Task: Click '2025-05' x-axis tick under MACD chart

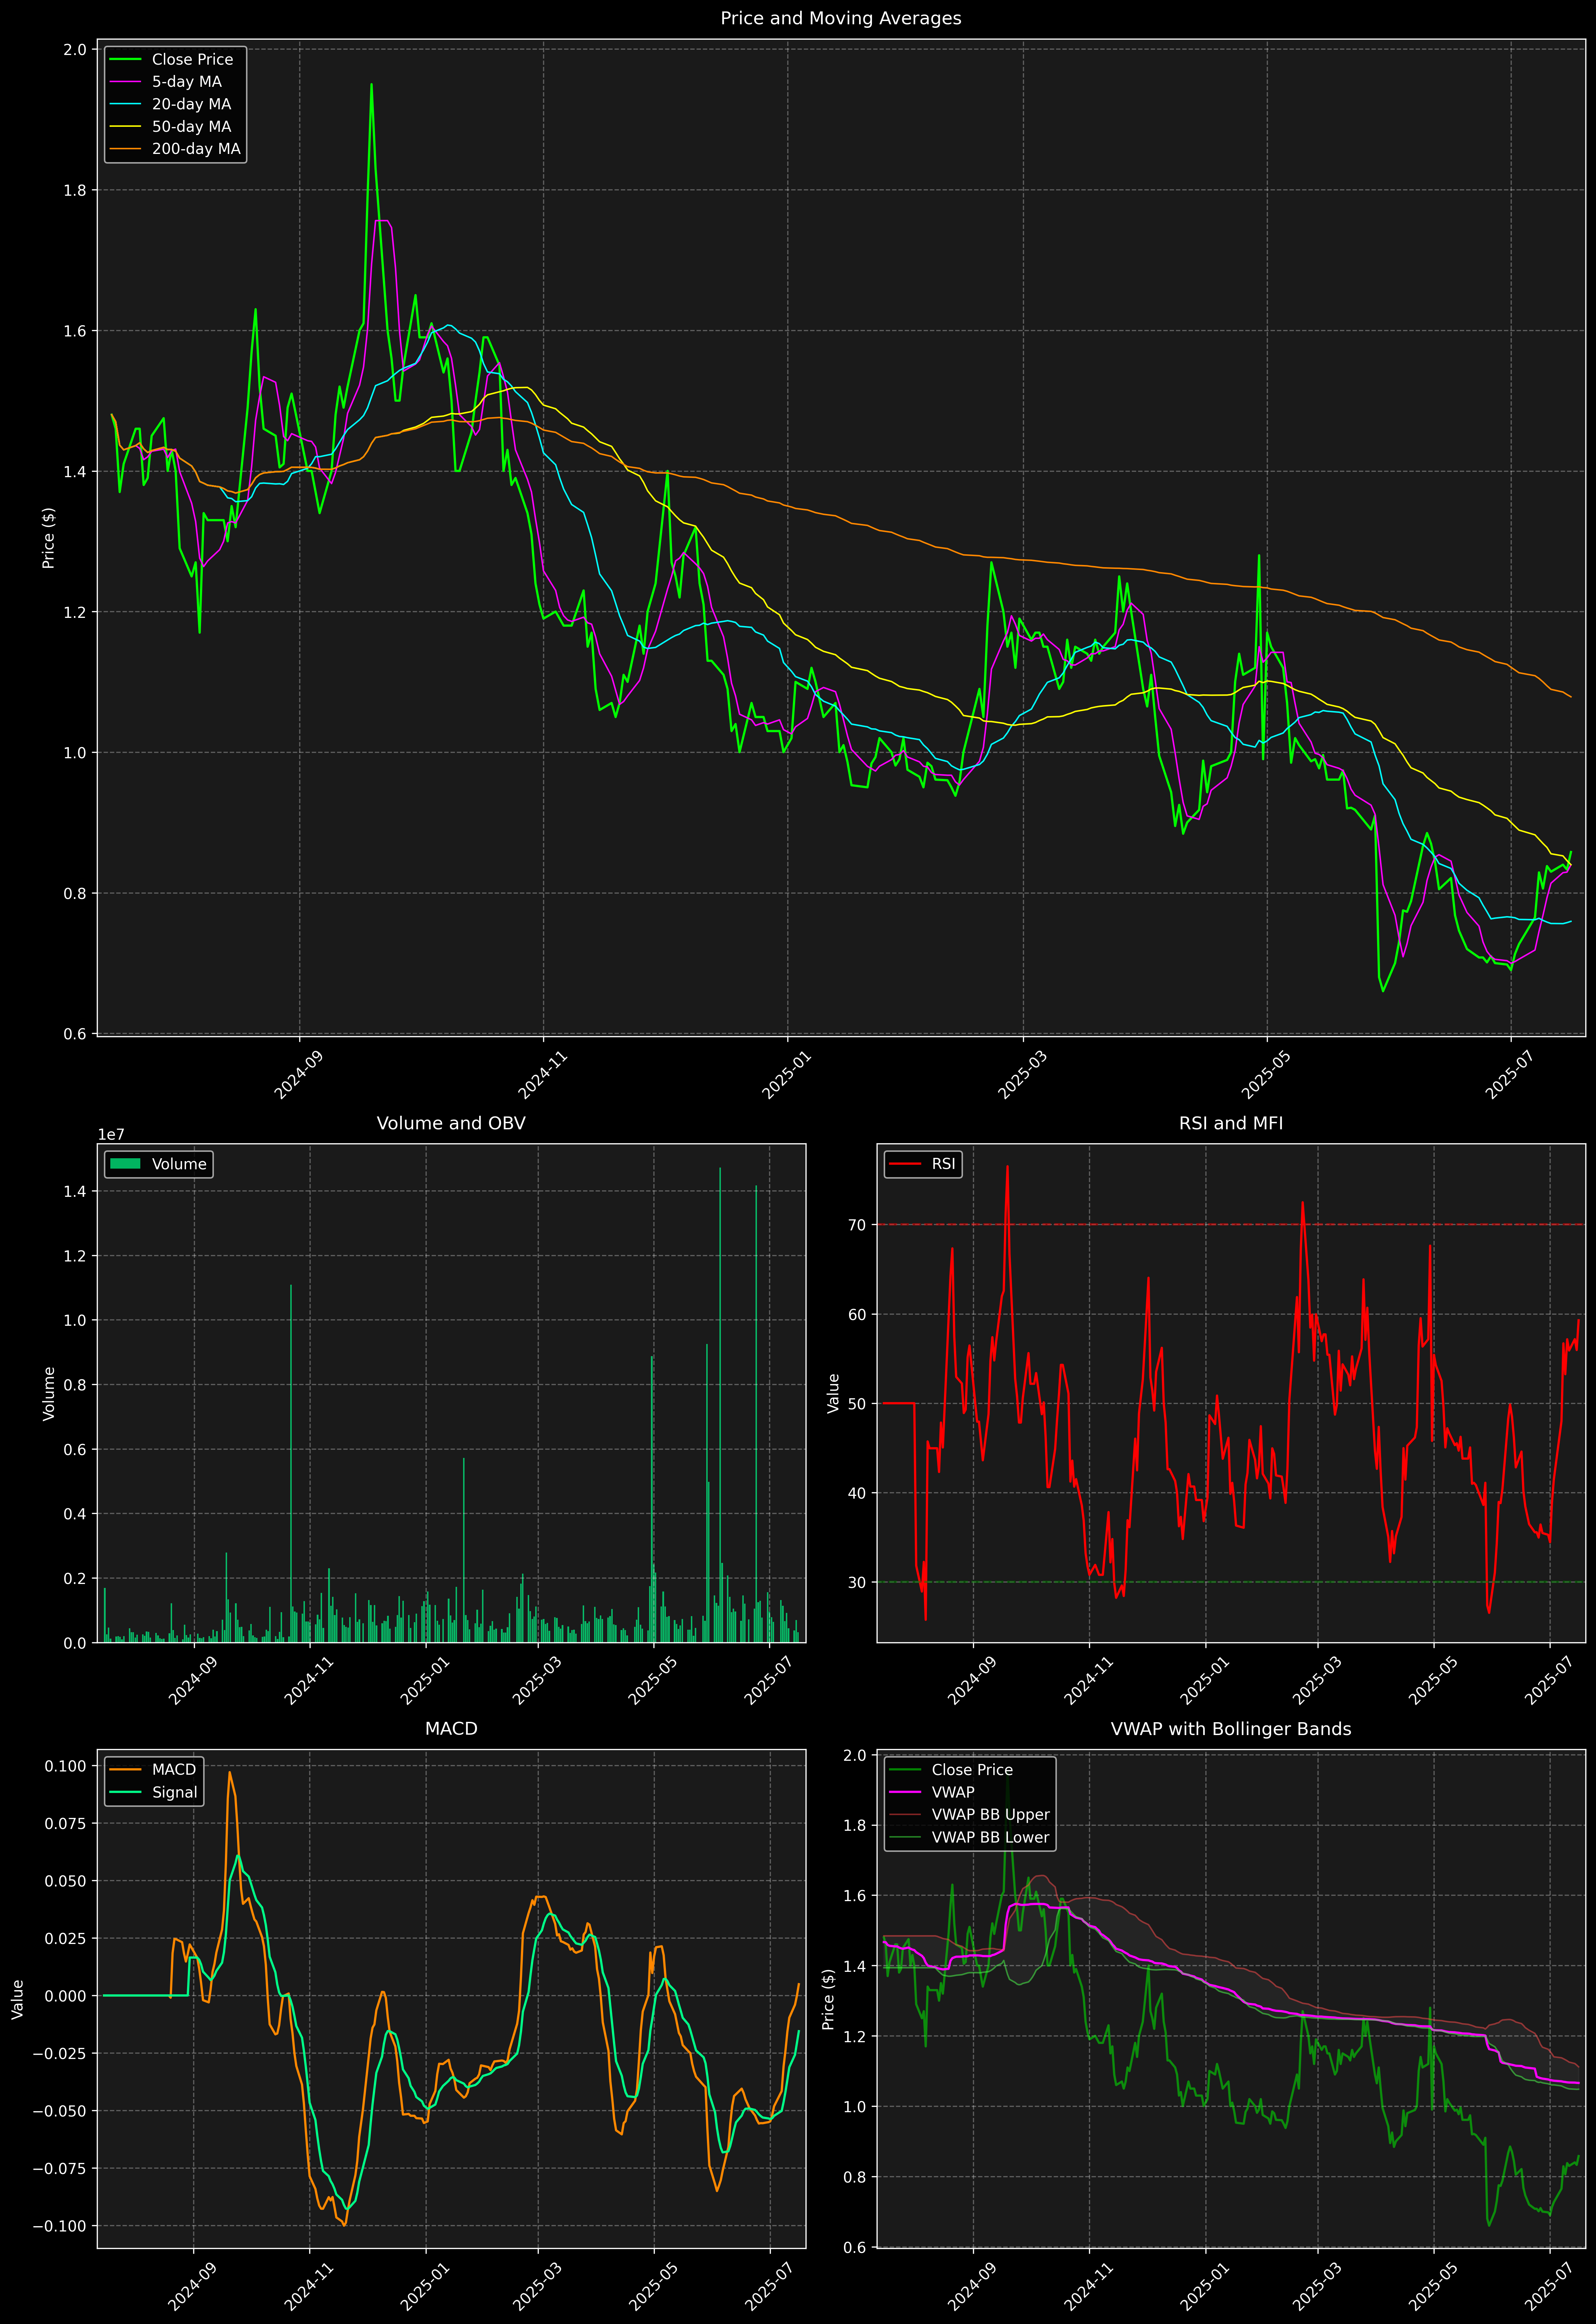Action: pyautogui.click(x=654, y=2287)
